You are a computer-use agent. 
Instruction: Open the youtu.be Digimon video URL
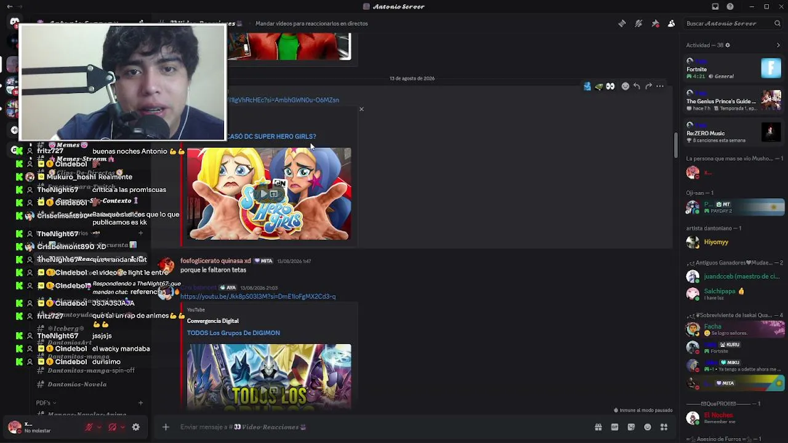[258, 297]
